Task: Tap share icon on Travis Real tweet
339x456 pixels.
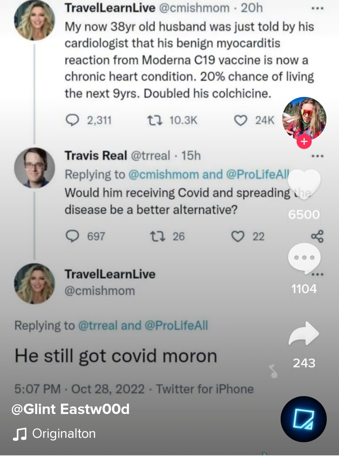Action: (317, 236)
